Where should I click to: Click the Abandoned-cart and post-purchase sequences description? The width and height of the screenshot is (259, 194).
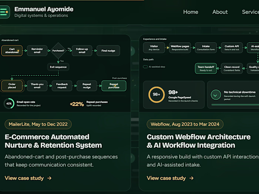coord(61,161)
